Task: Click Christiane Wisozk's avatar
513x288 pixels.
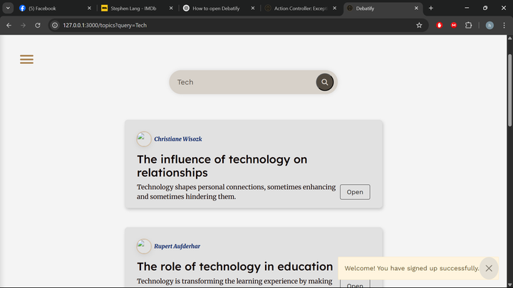Action: [144, 139]
